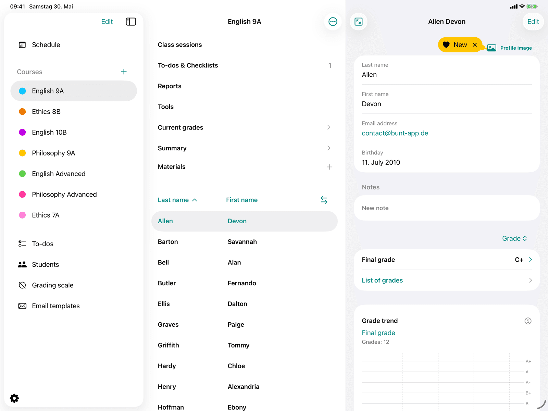Image resolution: width=548 pixels, height=411 pixels.
Task: Open the Schedule calendar icon
Action: [x=22, y=45]
